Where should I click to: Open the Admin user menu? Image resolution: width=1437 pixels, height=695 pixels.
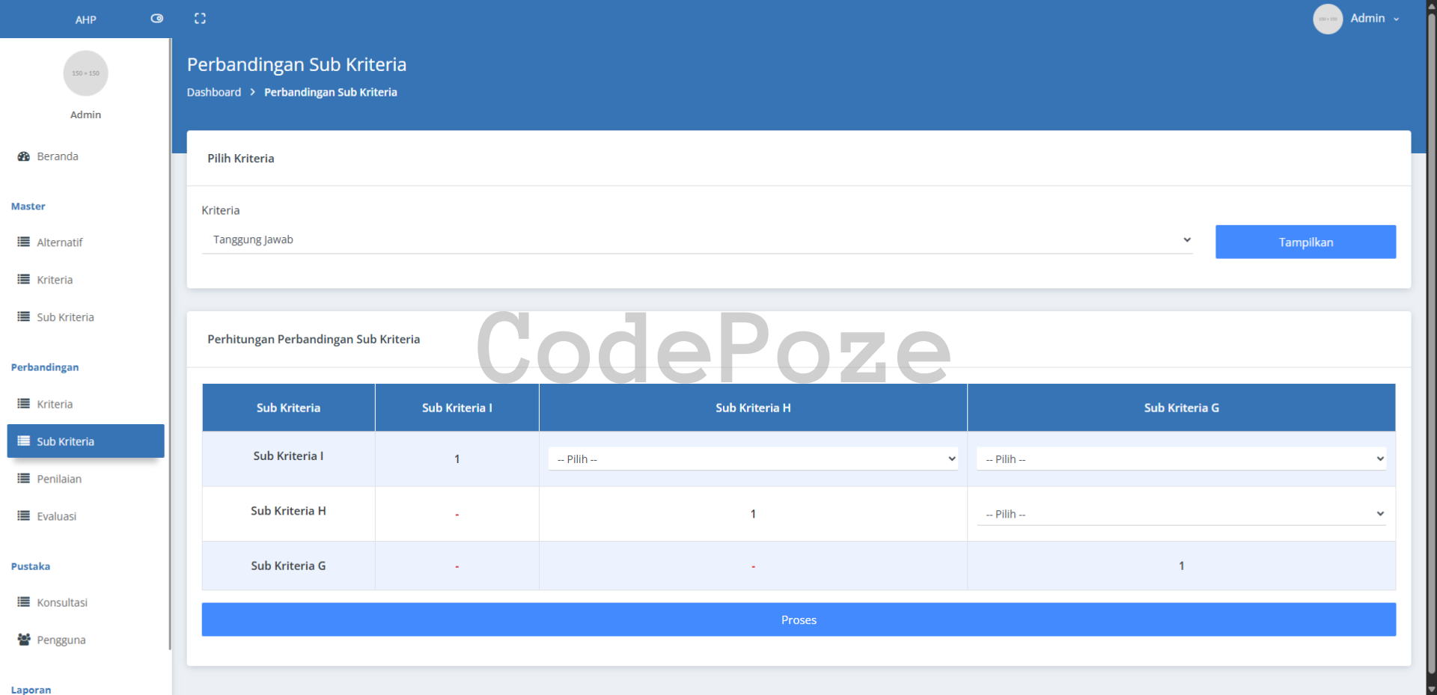point(1375,19)
